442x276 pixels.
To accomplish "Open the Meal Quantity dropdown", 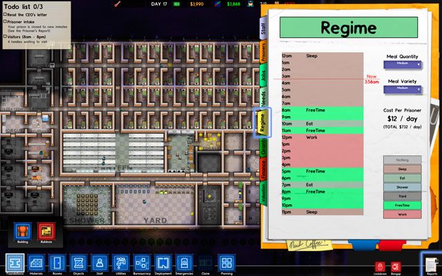I will pyautogui.click(x=402, y=64).
